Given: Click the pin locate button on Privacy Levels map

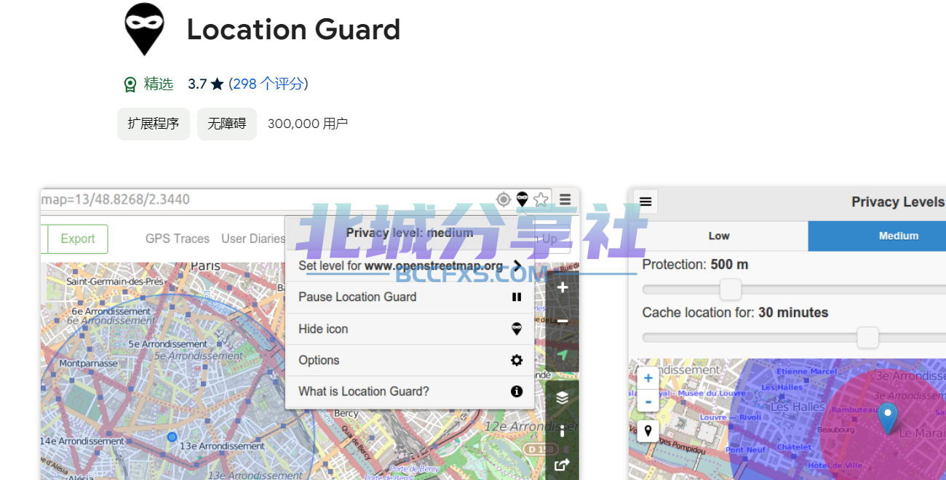Looking at the screenshot, I should pyautogui.click(x=648, y=431).
